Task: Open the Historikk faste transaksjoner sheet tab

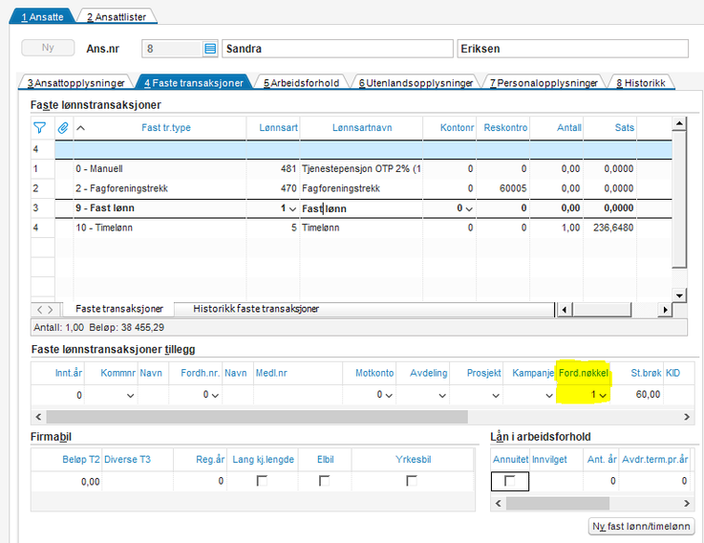Action: tap(256, 310)
